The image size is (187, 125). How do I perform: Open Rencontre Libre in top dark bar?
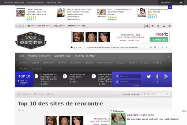pos(54,2)
